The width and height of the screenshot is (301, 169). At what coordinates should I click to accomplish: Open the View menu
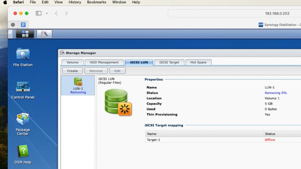[x=59, y=2]
